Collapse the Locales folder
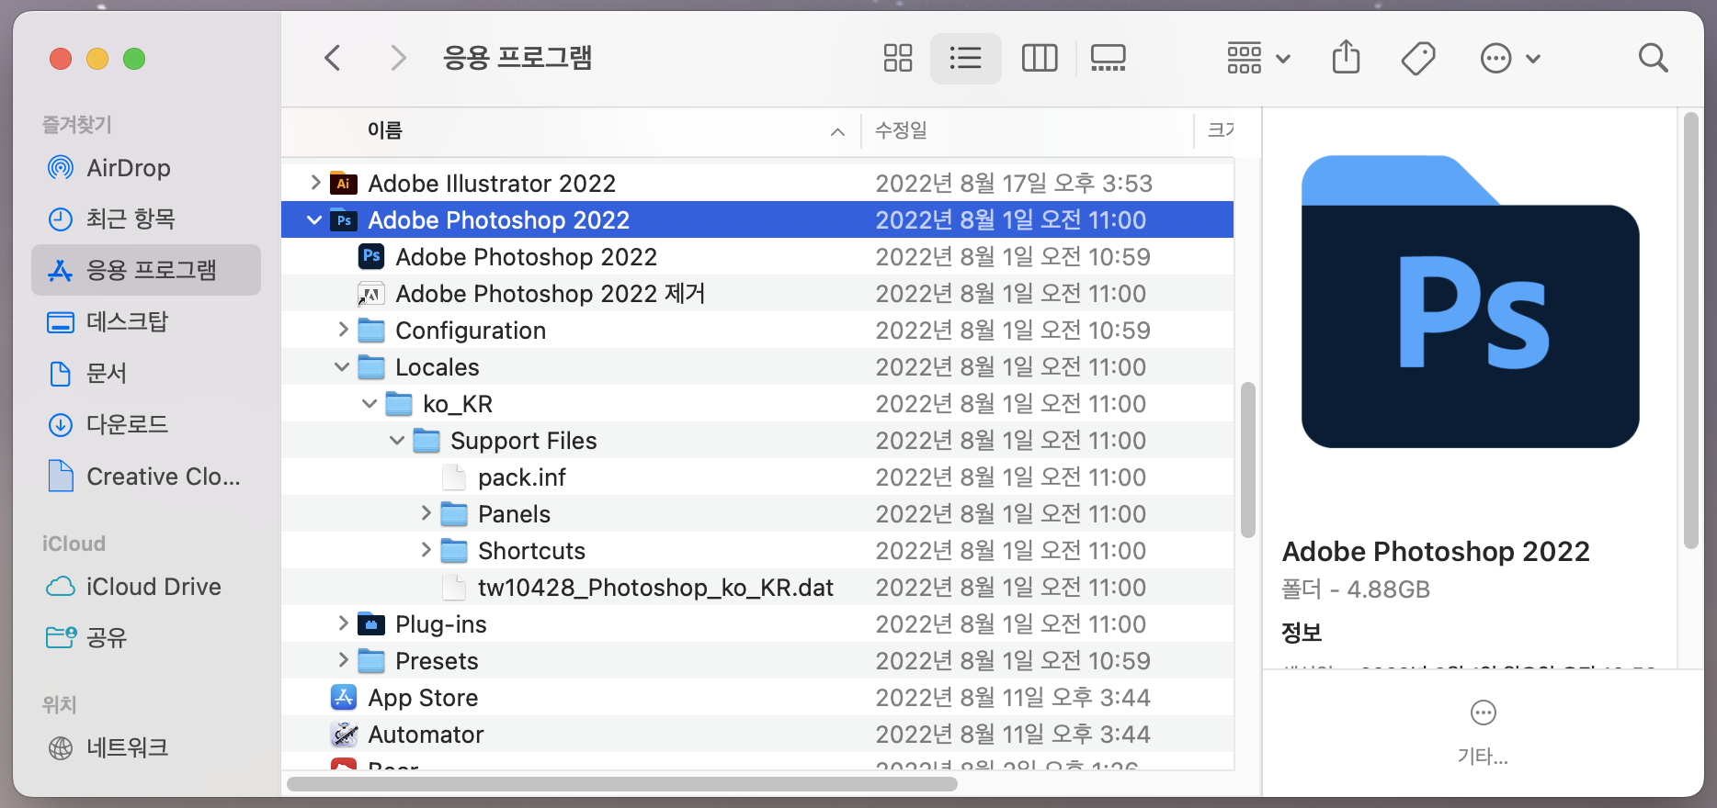The height and width of the screenshot is (808, 1717). 342,367
